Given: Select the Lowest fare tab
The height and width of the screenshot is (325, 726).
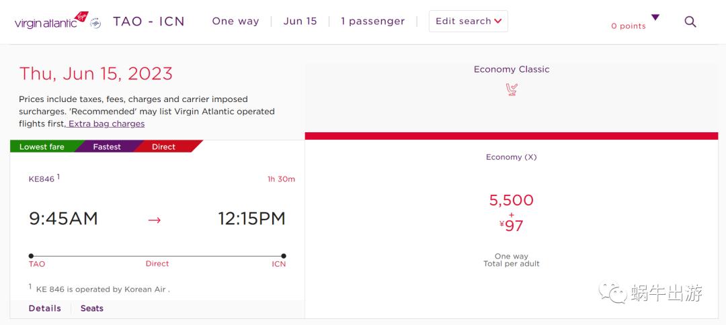Looking at the screenshot, I should click(x=42, y=147).
